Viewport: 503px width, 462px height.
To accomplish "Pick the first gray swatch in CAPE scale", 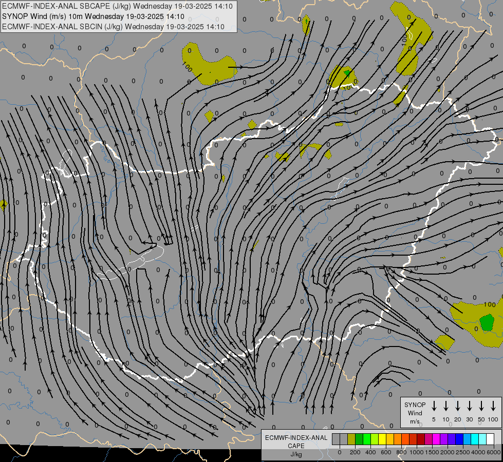I will pos(336,439).
